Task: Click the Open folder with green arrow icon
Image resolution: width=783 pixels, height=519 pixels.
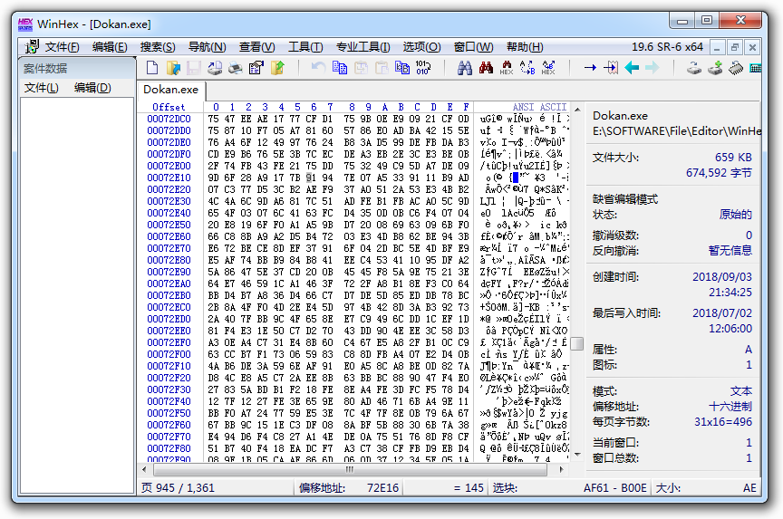Action: 277,67
